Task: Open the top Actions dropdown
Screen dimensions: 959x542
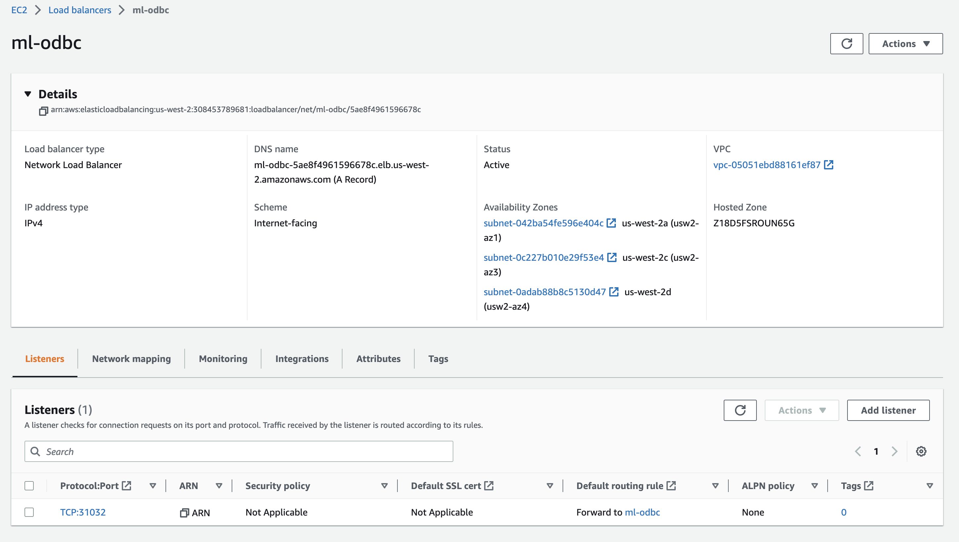Action: (x=905, y=44)
